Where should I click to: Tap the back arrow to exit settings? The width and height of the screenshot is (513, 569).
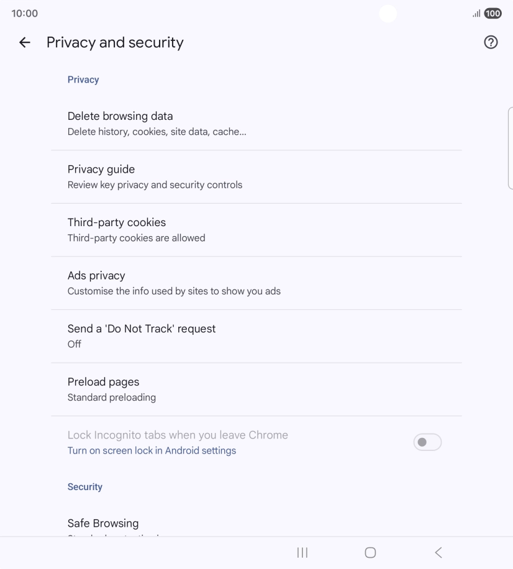pyautogui.click(x=24, y=42)
